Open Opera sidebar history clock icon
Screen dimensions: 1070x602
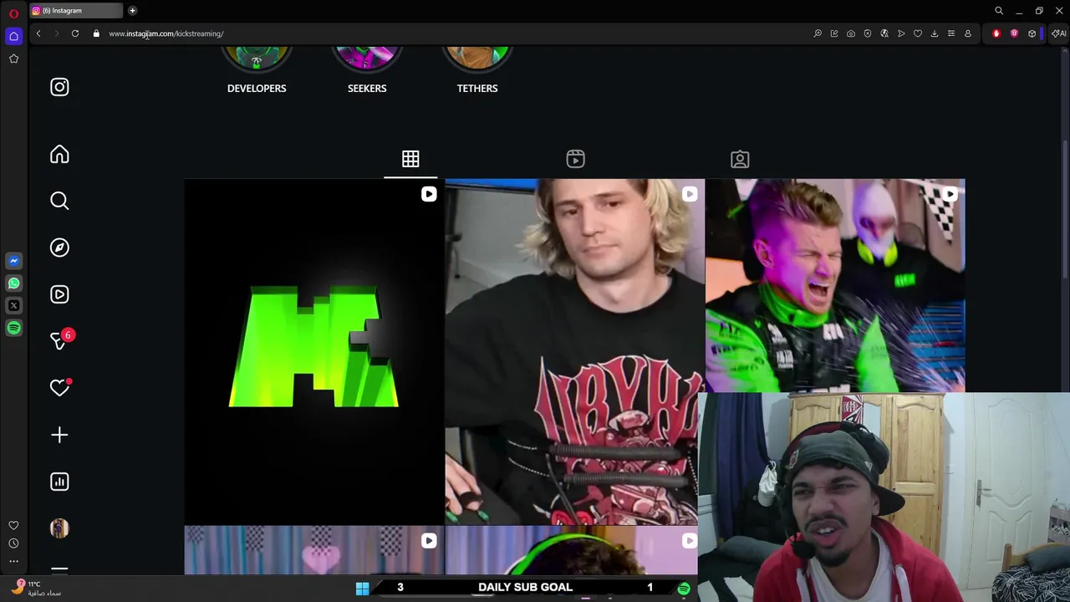13,543
